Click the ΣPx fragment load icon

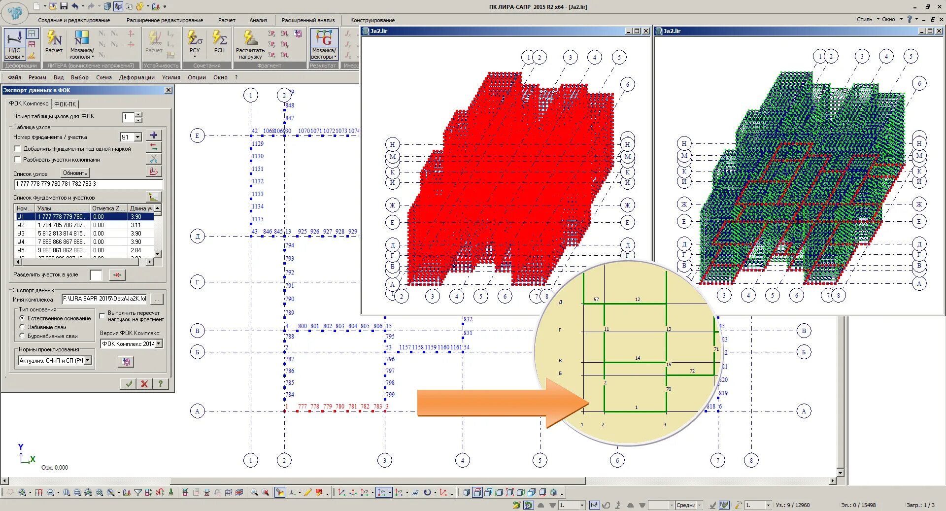(271, 34)
